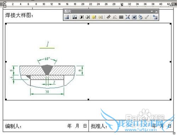Click the 60° angle dimension in the drawing
The width and height of the screenshot is (177, 135).
tap(47, 59)
